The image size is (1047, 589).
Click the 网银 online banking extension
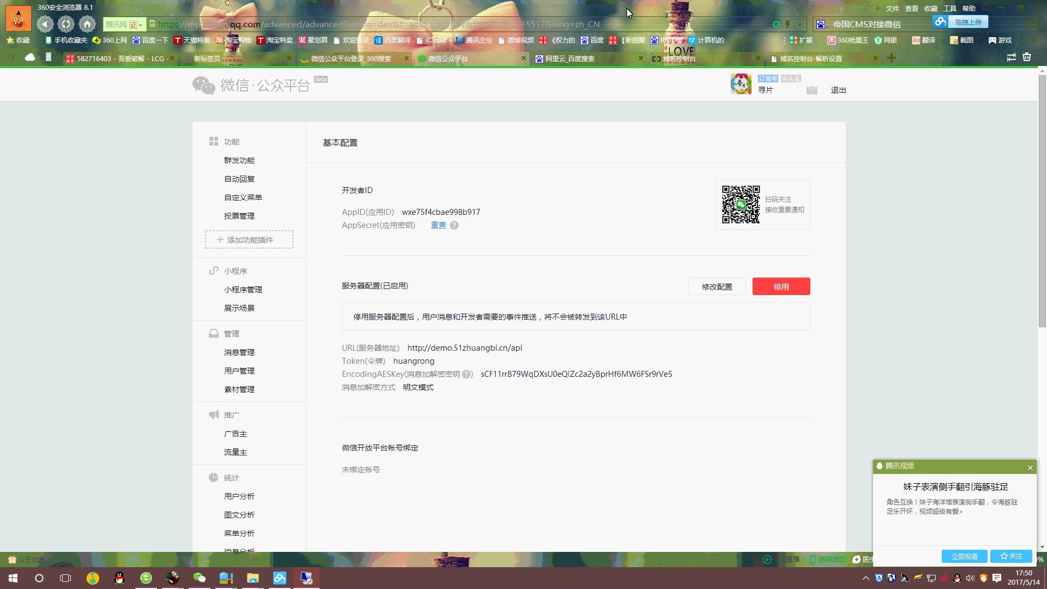click(x=886, y=40)
